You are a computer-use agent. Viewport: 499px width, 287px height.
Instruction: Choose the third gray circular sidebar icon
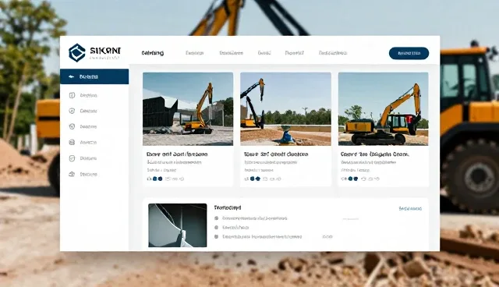point(72,126)
